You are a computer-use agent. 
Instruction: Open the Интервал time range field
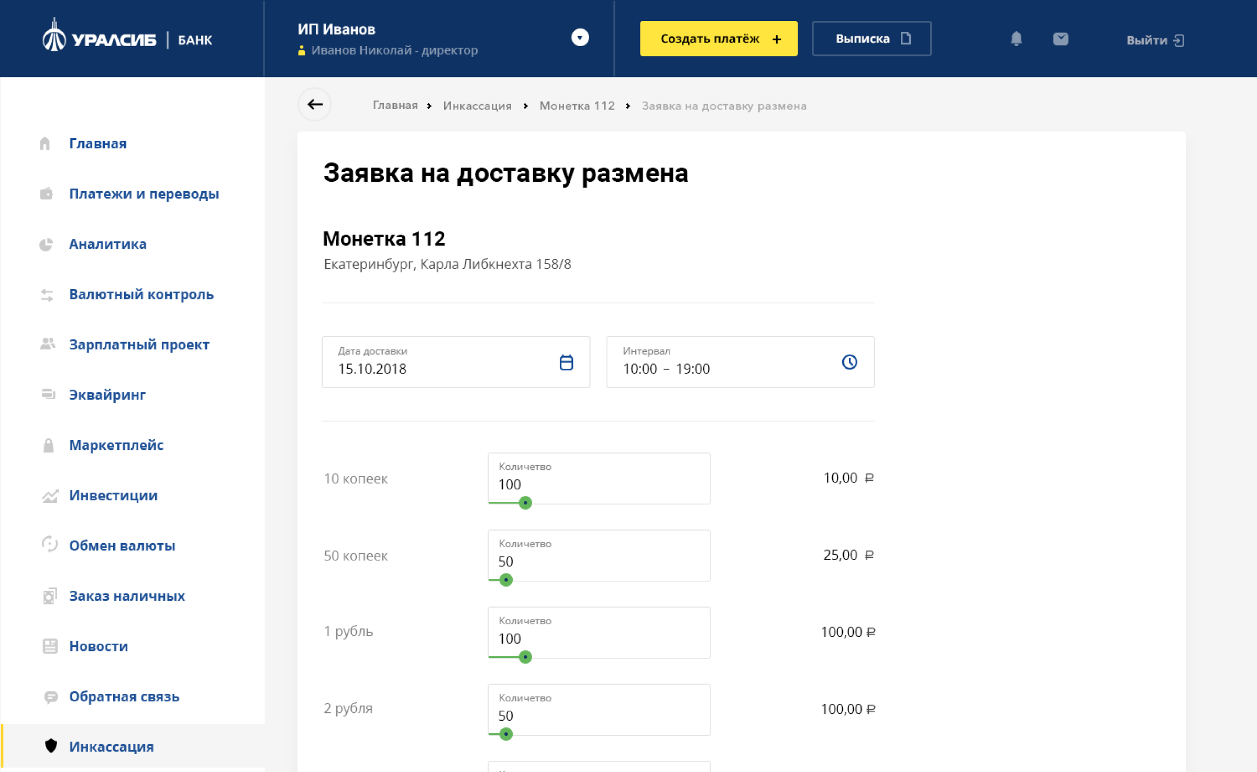[740, 362]
